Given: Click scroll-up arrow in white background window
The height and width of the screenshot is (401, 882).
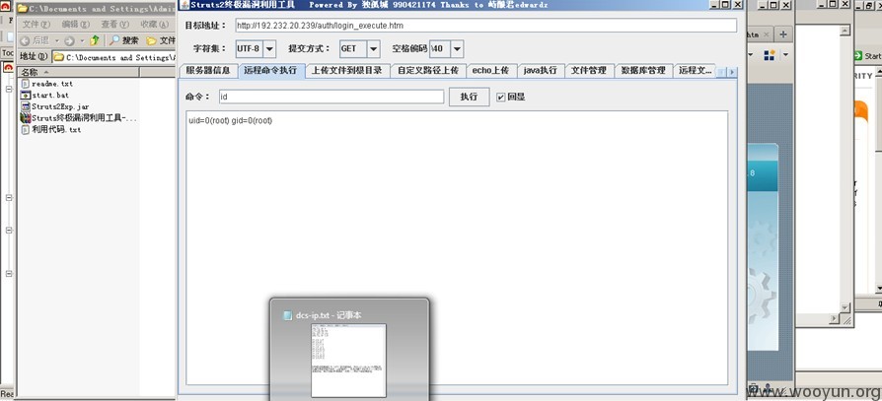Looking at the screenshot, I should (x=845, y=32).
